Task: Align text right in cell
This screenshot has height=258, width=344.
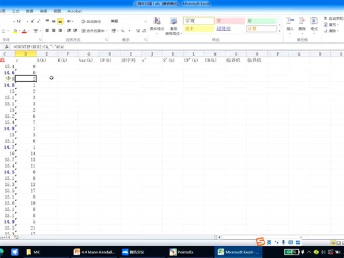Action: point(60,30)
